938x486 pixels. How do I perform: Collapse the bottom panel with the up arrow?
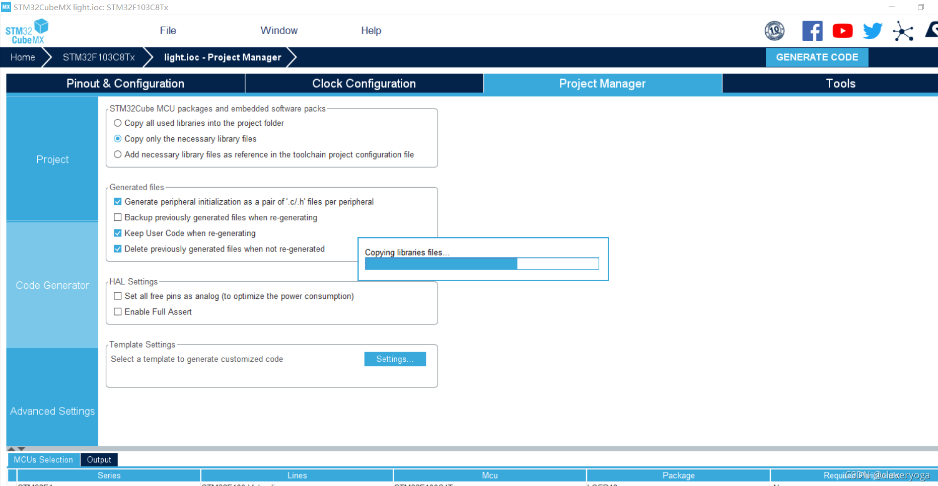pyautogui.click(x=11, y=449)
